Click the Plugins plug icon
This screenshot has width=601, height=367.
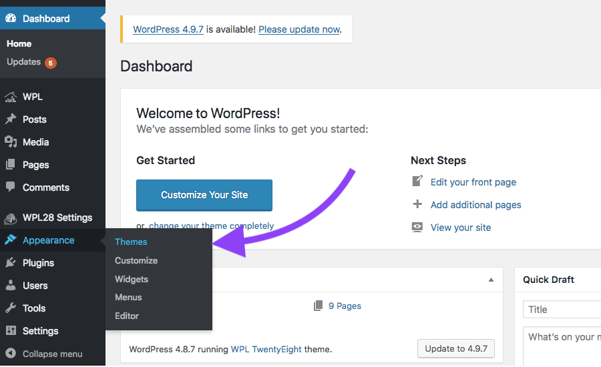coord(11,262)
